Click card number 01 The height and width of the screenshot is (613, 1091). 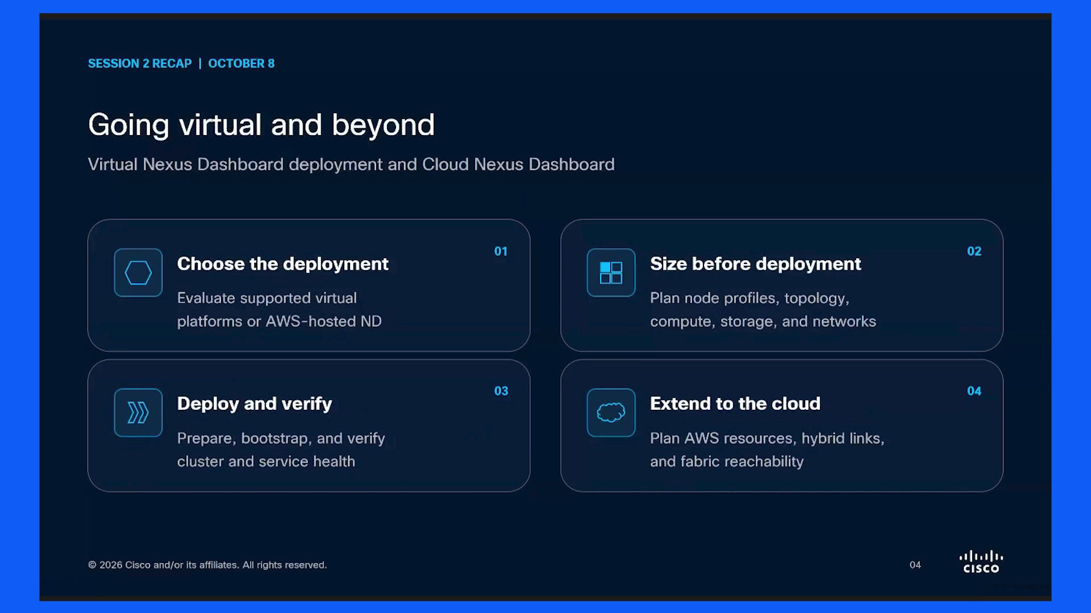click(x=501, y=251)
